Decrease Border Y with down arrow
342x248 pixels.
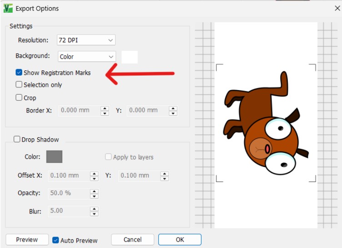click(173, 113)
